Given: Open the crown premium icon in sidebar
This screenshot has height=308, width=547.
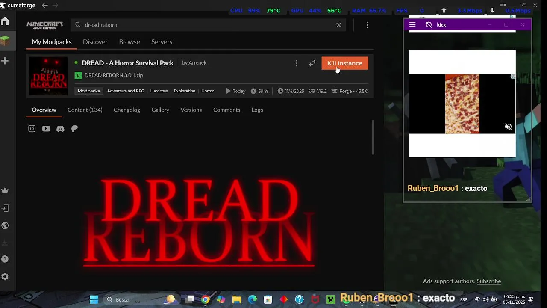Looking at the screenshot, I should point(5,191).
